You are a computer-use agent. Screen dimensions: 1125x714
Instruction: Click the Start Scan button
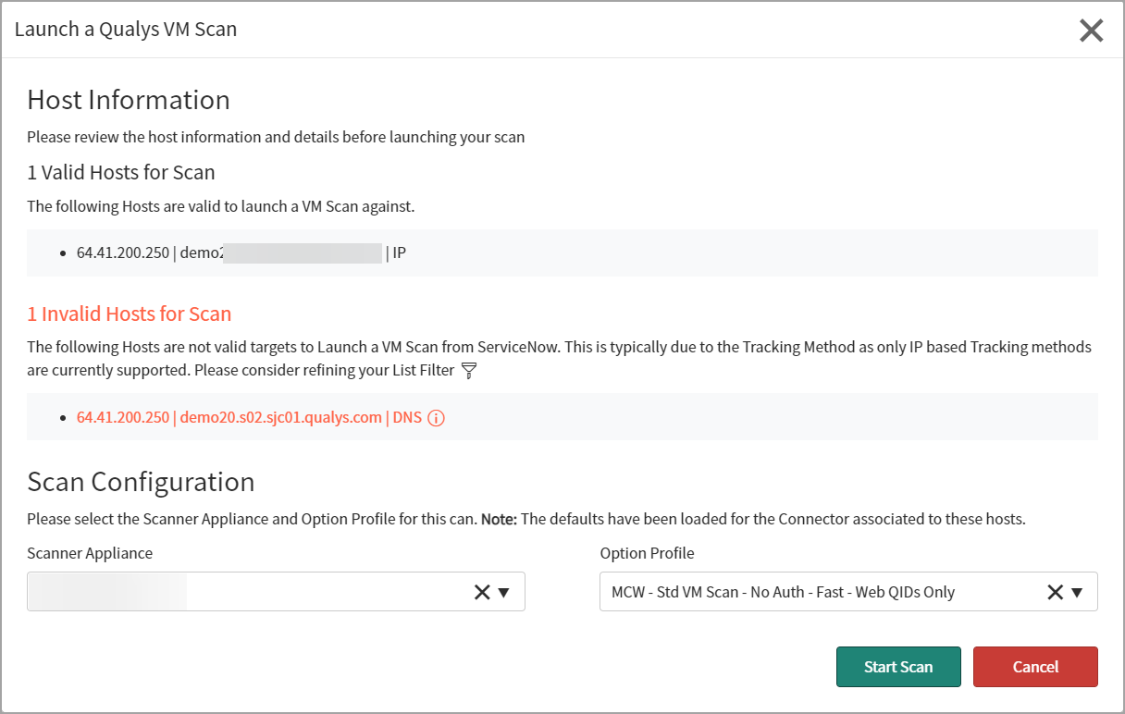pyautogui.click(x=898, y=667)
